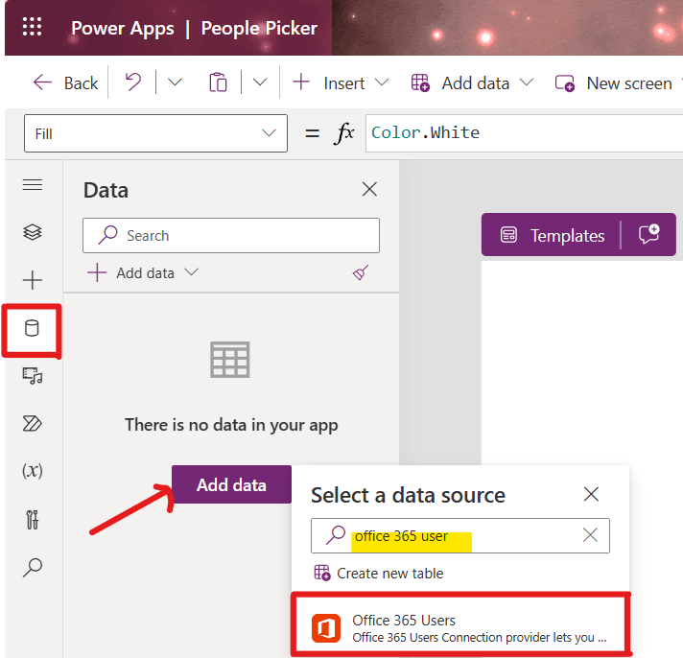Open Variables (x) icon in sidebar
The image size is (683, 658).
tap(33, 471)
